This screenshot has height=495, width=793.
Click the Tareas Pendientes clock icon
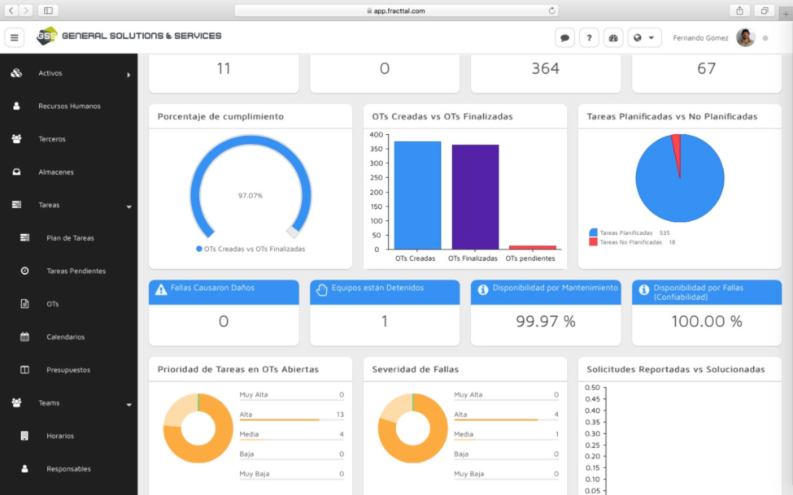click(24, 271)
